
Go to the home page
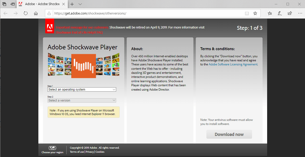[36, 13]
